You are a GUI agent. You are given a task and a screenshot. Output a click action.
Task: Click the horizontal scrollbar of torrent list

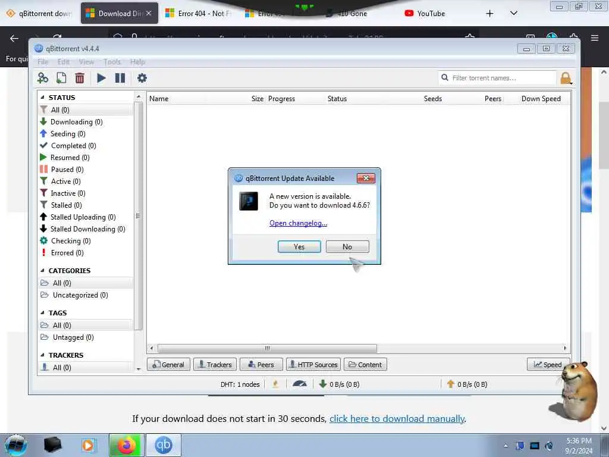(x=267, y=348)
